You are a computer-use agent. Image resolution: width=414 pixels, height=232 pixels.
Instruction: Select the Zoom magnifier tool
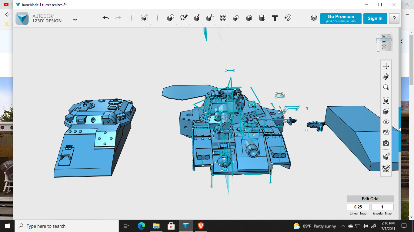click(x=386, y=87)
